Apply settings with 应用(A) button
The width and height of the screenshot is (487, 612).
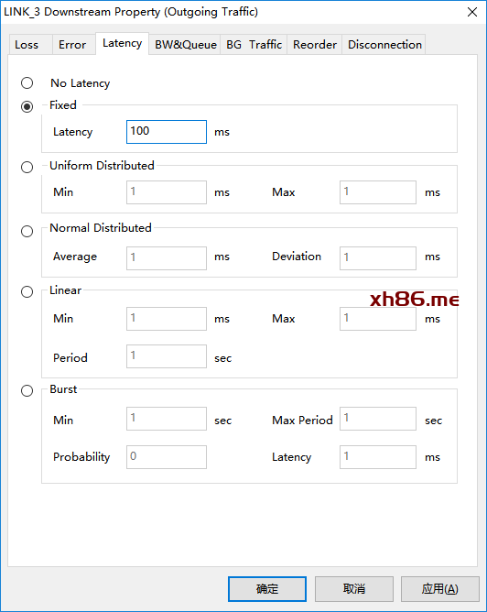[x=439, y=589]
